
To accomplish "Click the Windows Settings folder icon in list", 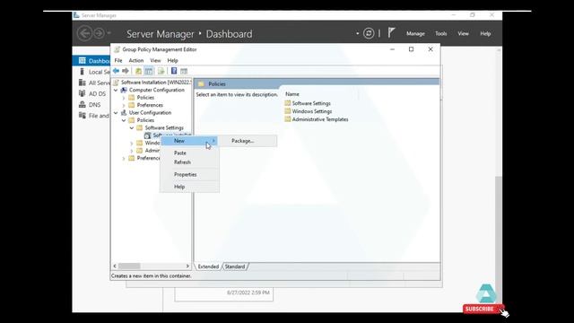I will coord(288,111).
